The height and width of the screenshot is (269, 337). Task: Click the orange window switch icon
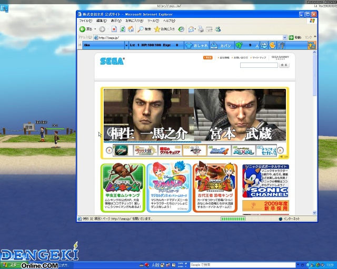tap(312, 45)
